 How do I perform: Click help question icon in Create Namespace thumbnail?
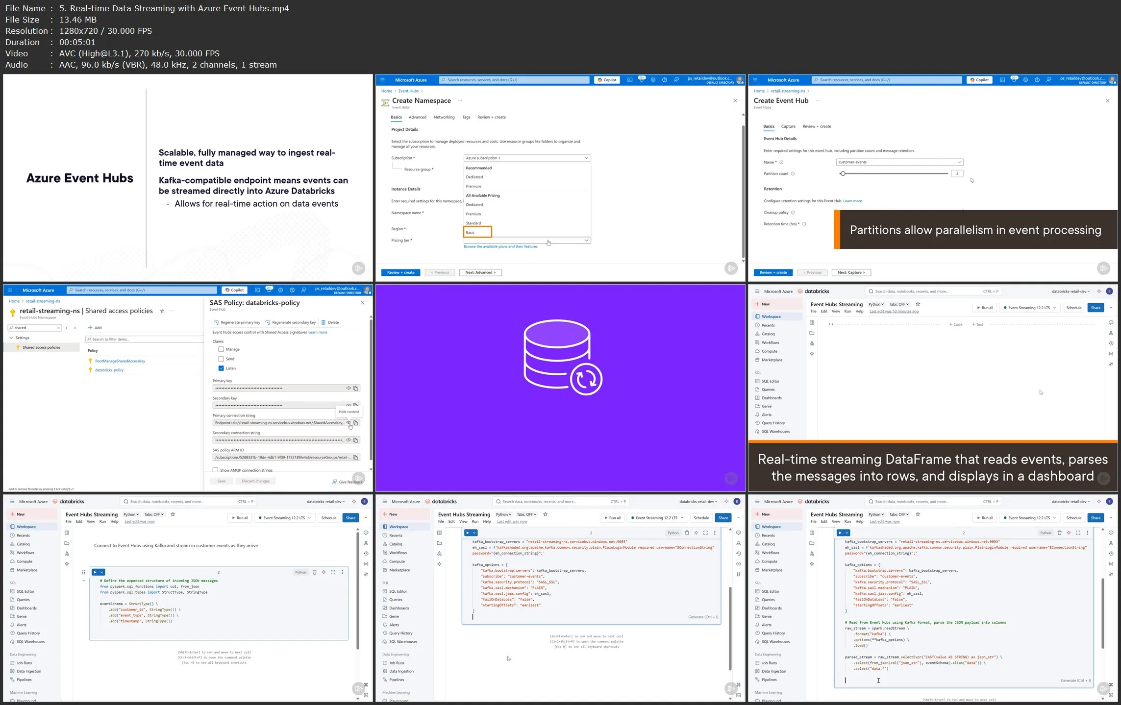click(665, 80)
